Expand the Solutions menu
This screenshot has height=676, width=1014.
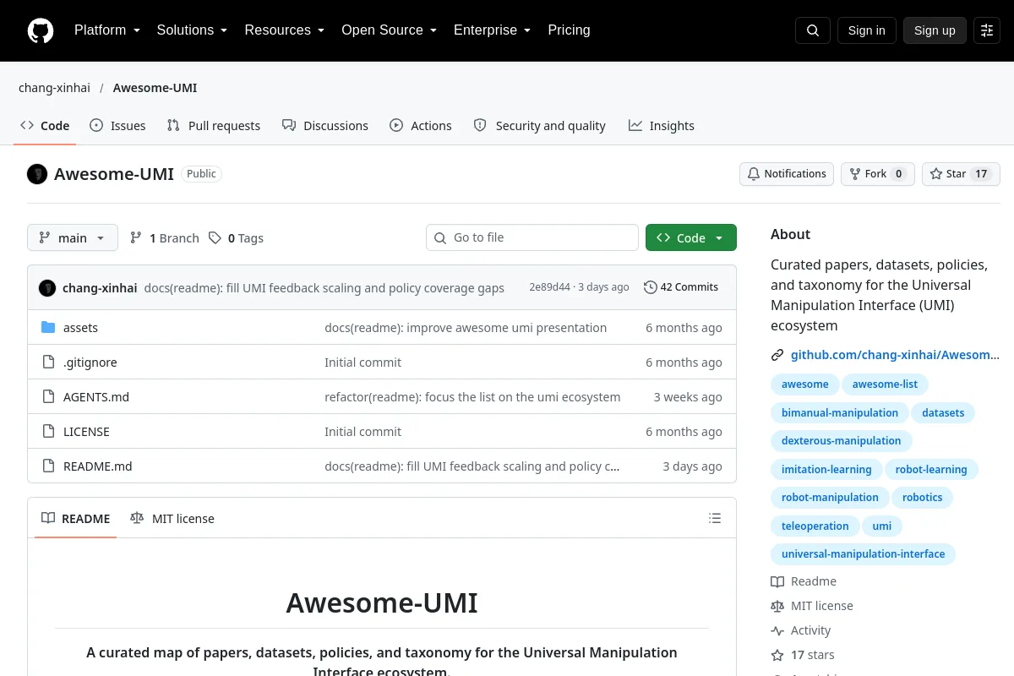[193, 30]
